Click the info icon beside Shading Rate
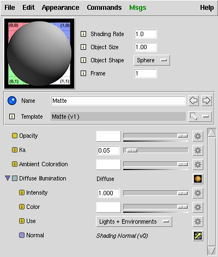 [83, 34]
